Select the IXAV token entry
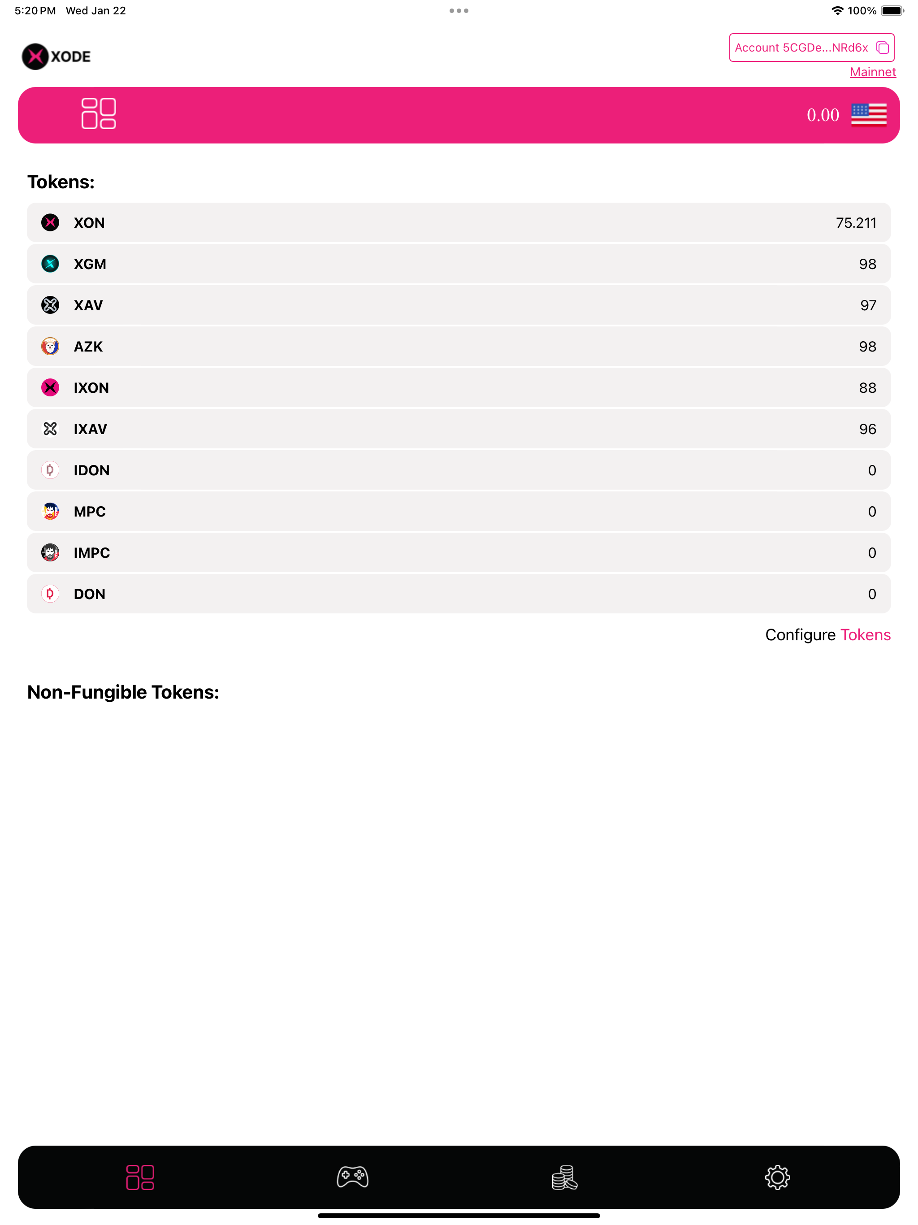 coord(459,429)
